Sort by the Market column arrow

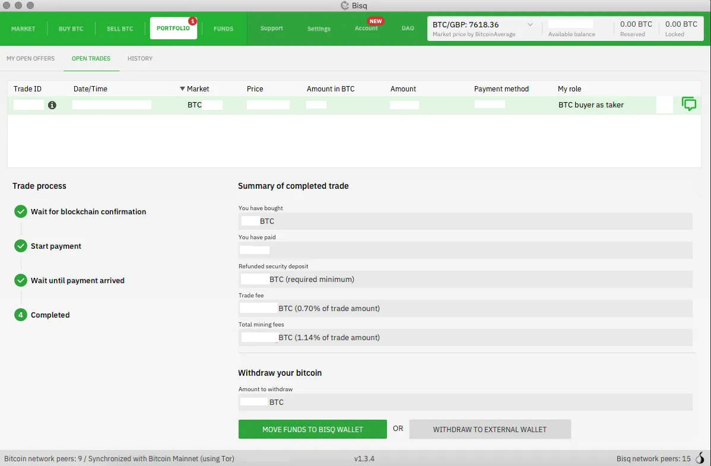click(x=182, y=89)
